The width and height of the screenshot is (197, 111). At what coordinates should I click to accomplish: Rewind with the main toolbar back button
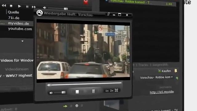tap(4, 6)
